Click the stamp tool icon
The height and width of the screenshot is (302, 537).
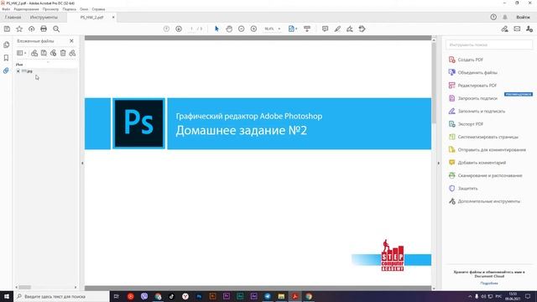[362, 29]
